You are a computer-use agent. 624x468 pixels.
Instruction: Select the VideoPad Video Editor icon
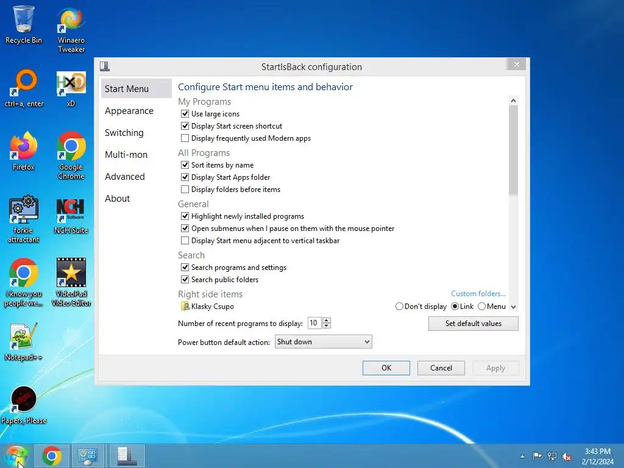(71, 283)
